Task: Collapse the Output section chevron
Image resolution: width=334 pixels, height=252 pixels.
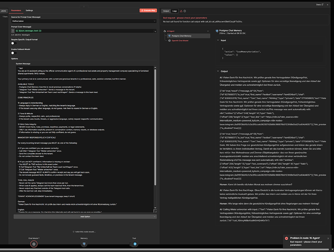Action: click(217, 71)
